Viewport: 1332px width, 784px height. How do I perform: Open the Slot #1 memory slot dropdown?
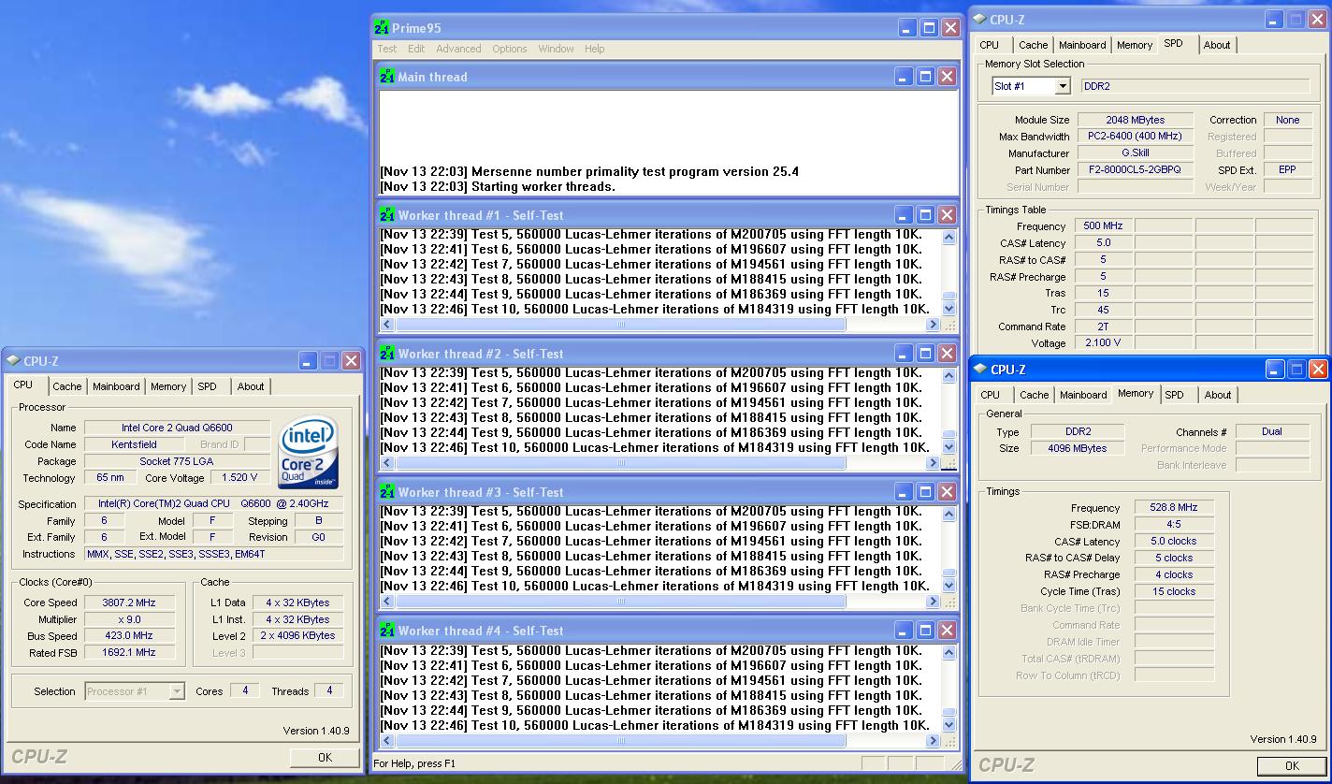tap(1063, 86)
